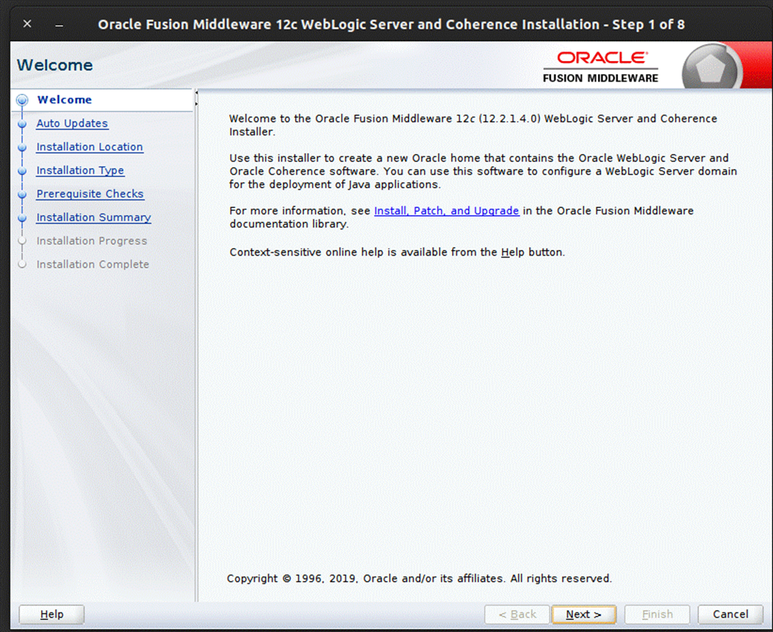The width and height of the screenshot is (773, 632).
Task: Select the Auto Updates step
Action: [72, 123]
